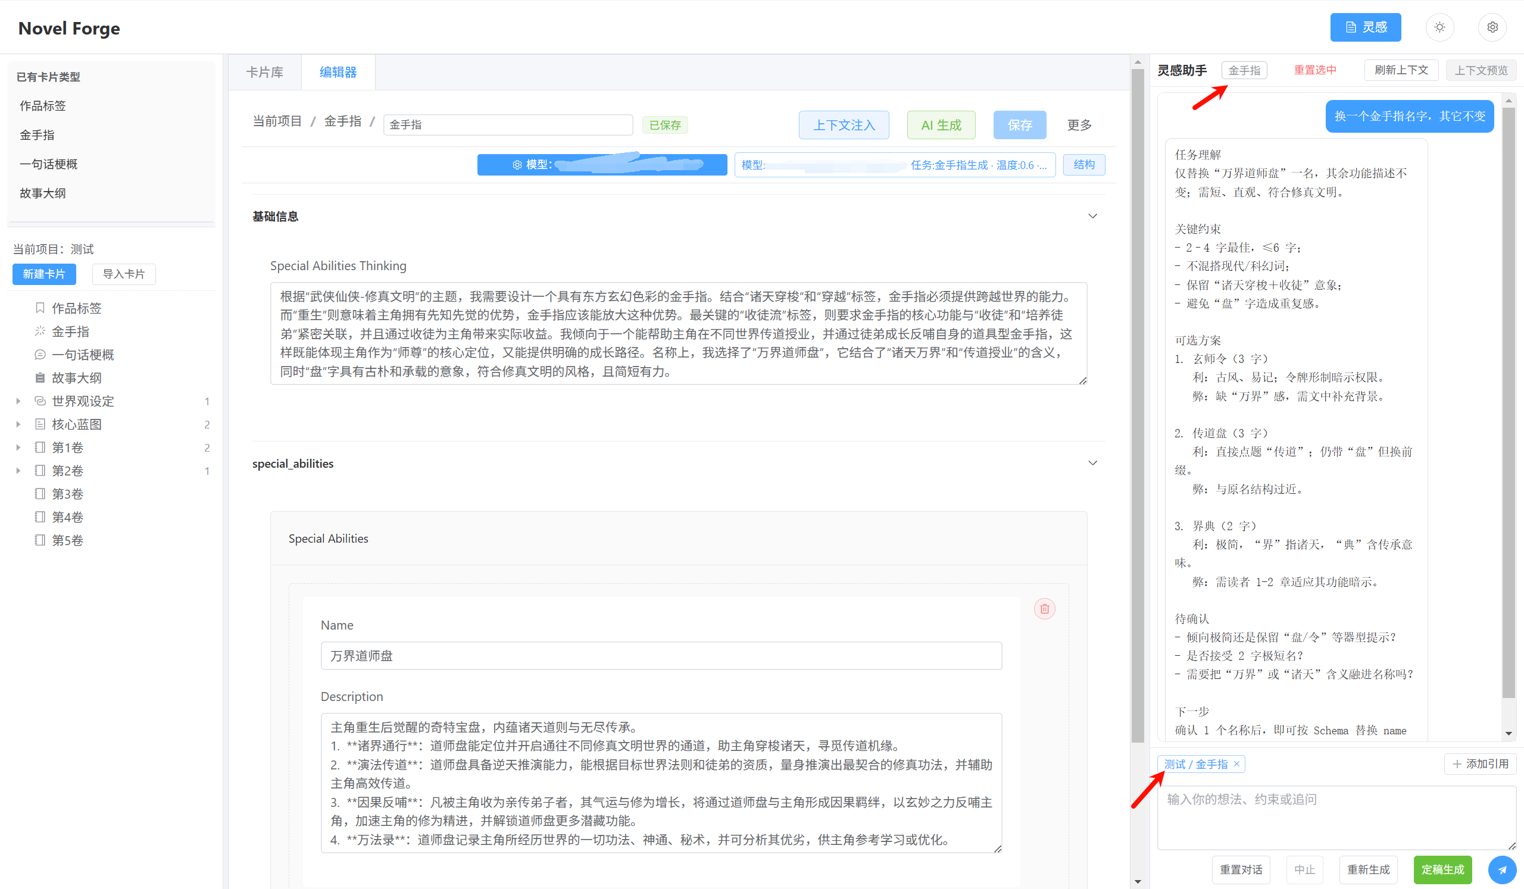Screen dimensions: 1524x889
Task: Toggle light/dark theme sun icon
Action: pos(1439,27)
